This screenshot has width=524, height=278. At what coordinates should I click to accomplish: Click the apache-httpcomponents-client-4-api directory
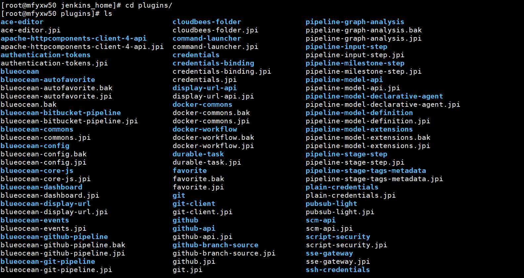pos(74,38)
